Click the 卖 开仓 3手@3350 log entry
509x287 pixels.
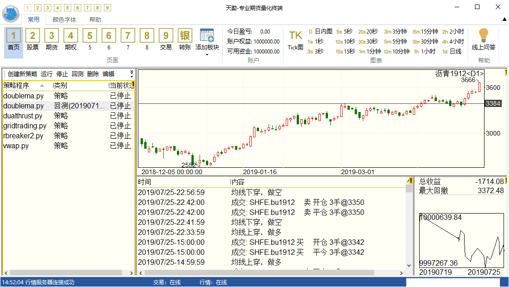(271, 202)
